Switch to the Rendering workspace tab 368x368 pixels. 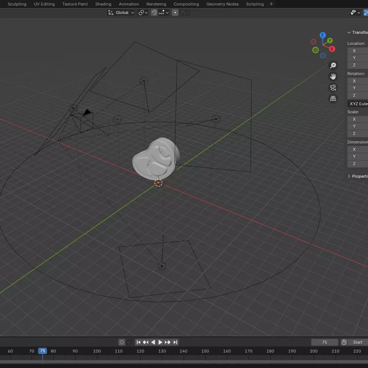156,4
